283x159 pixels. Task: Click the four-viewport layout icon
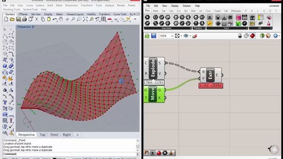point(103,19)
